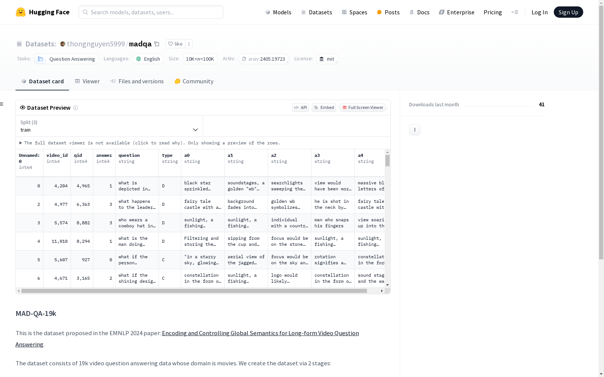This screenshot has width=604, height=377.
Task: Click the 10K<n<100K size tag
Action: click(200, 59)
